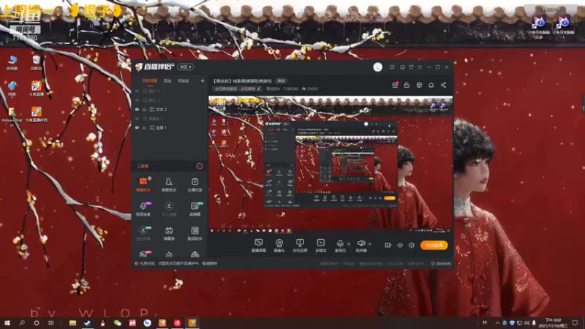The width and height of the screenshot is (585, 329).
Task: Select the 文本 2 source row
Action: pyautogui.click(x=170, y=110)
